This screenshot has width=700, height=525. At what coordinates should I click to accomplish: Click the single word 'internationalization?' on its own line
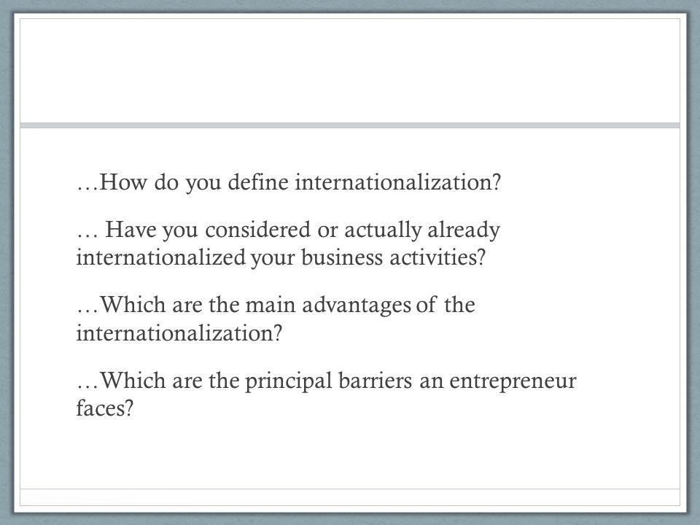(179, 333)
